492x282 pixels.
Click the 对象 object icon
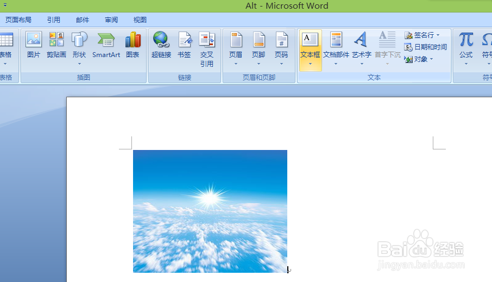pyautogui.click(x=408, y=59)
